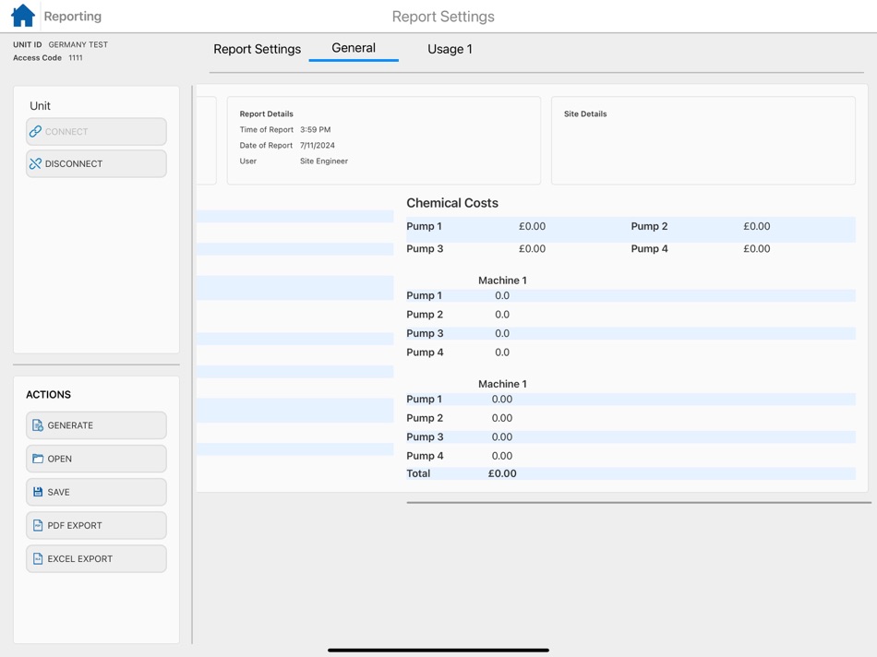Select the access code value 1111

[x=76, y=57]
